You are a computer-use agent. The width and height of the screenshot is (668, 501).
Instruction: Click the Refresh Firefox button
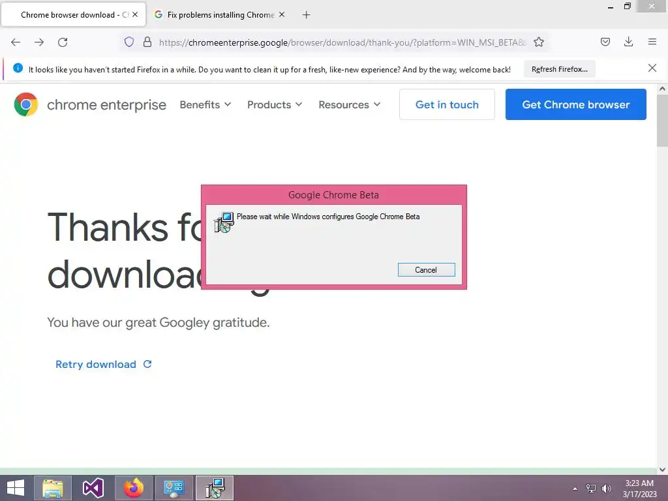[x=559, y=69]
